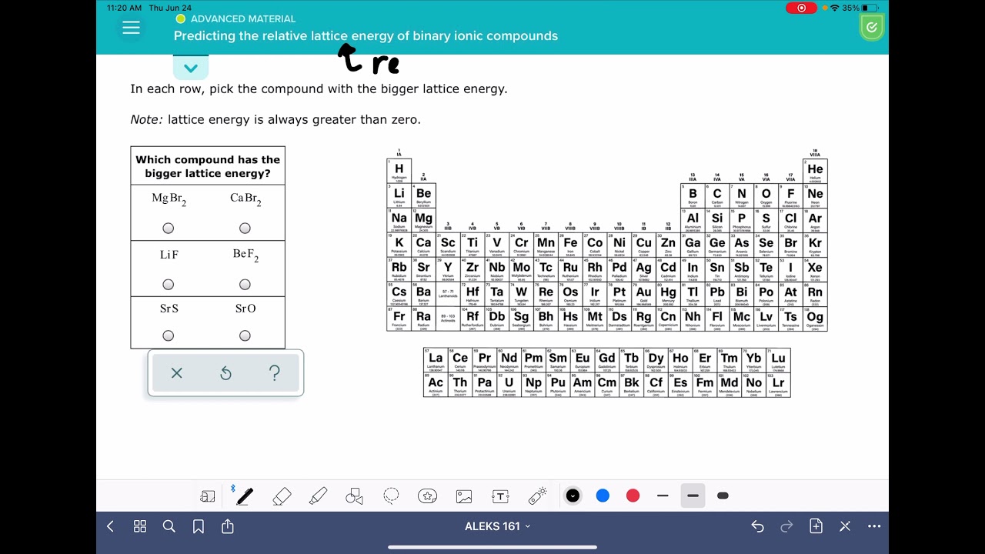The width and height of the screenshot is (985, 554).
Task: Select the Image insert tool
Action: (x=464, y=496)
